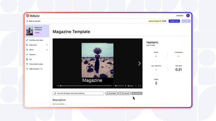Open Order printed copies
This screenshot has width=216, height=121.
36,64
